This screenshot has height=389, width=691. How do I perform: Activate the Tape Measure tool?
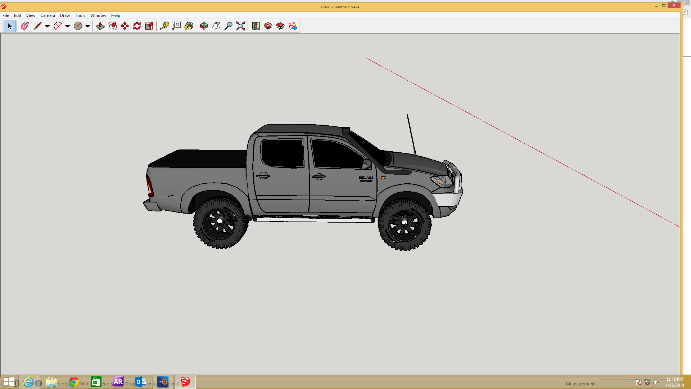[x=164, y=26]
